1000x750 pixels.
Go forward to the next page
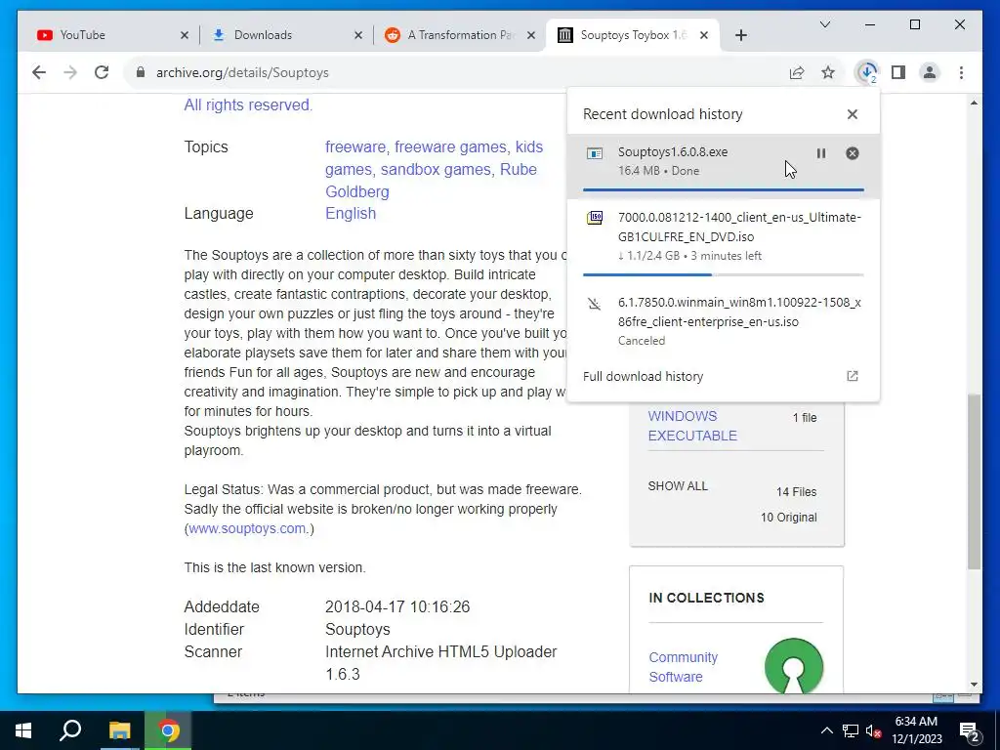click(70, 72)
